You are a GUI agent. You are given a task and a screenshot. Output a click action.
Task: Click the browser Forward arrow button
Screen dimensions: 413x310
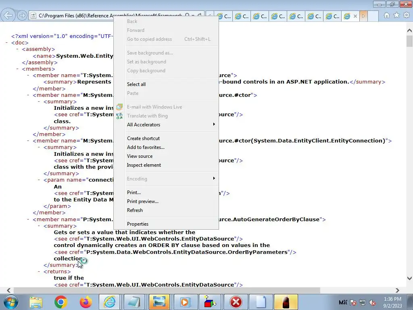tap(22, 16)
